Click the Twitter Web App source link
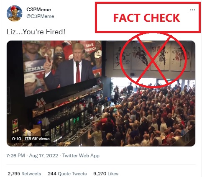The image size is (202, 177). tap(81, 156)
